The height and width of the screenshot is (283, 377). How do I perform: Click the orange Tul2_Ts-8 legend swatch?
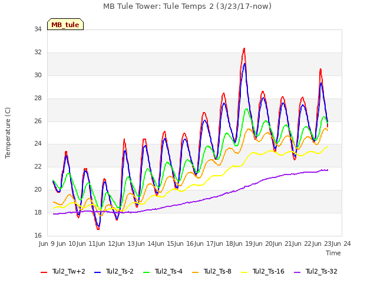(x=195, y=272)
